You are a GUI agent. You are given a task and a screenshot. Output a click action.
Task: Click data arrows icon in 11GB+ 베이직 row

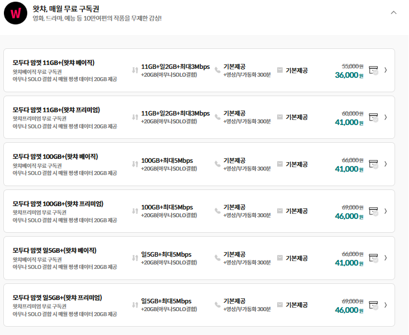pos(135,70)
